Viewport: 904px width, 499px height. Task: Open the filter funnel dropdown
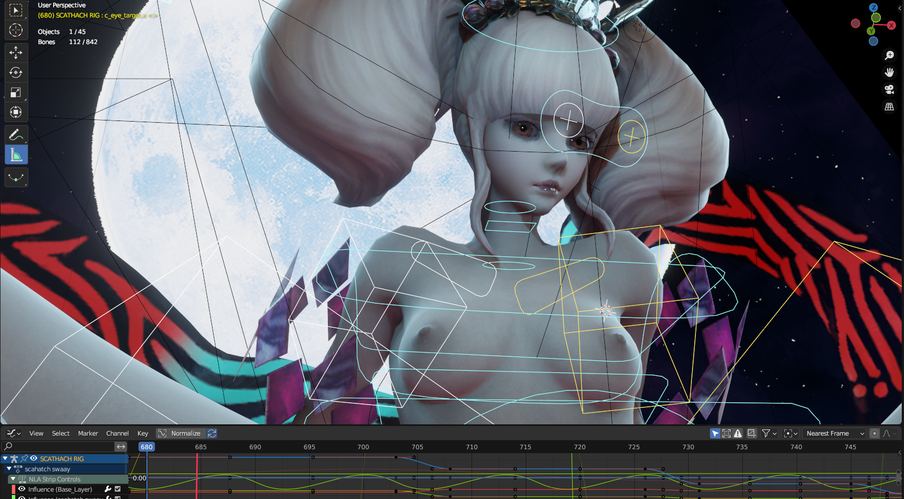pos(769,433)
